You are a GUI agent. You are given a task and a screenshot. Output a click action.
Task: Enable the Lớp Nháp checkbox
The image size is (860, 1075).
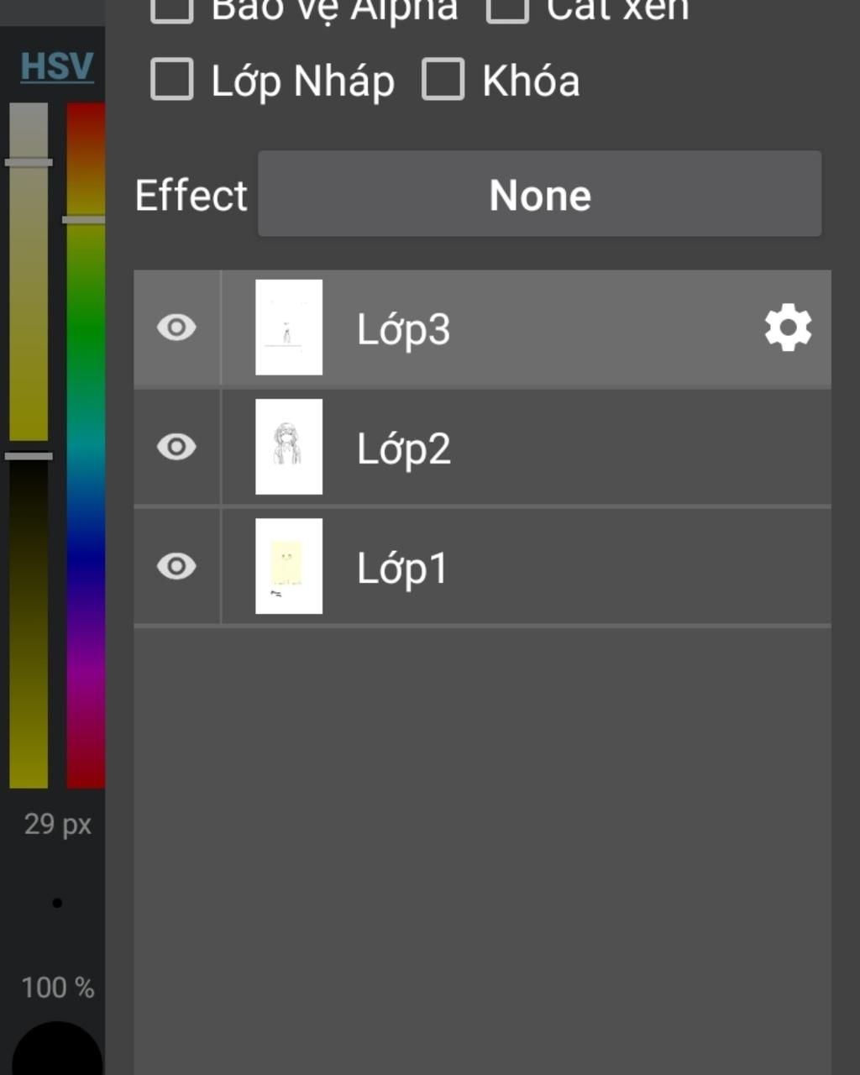click(x=172, y=80)
